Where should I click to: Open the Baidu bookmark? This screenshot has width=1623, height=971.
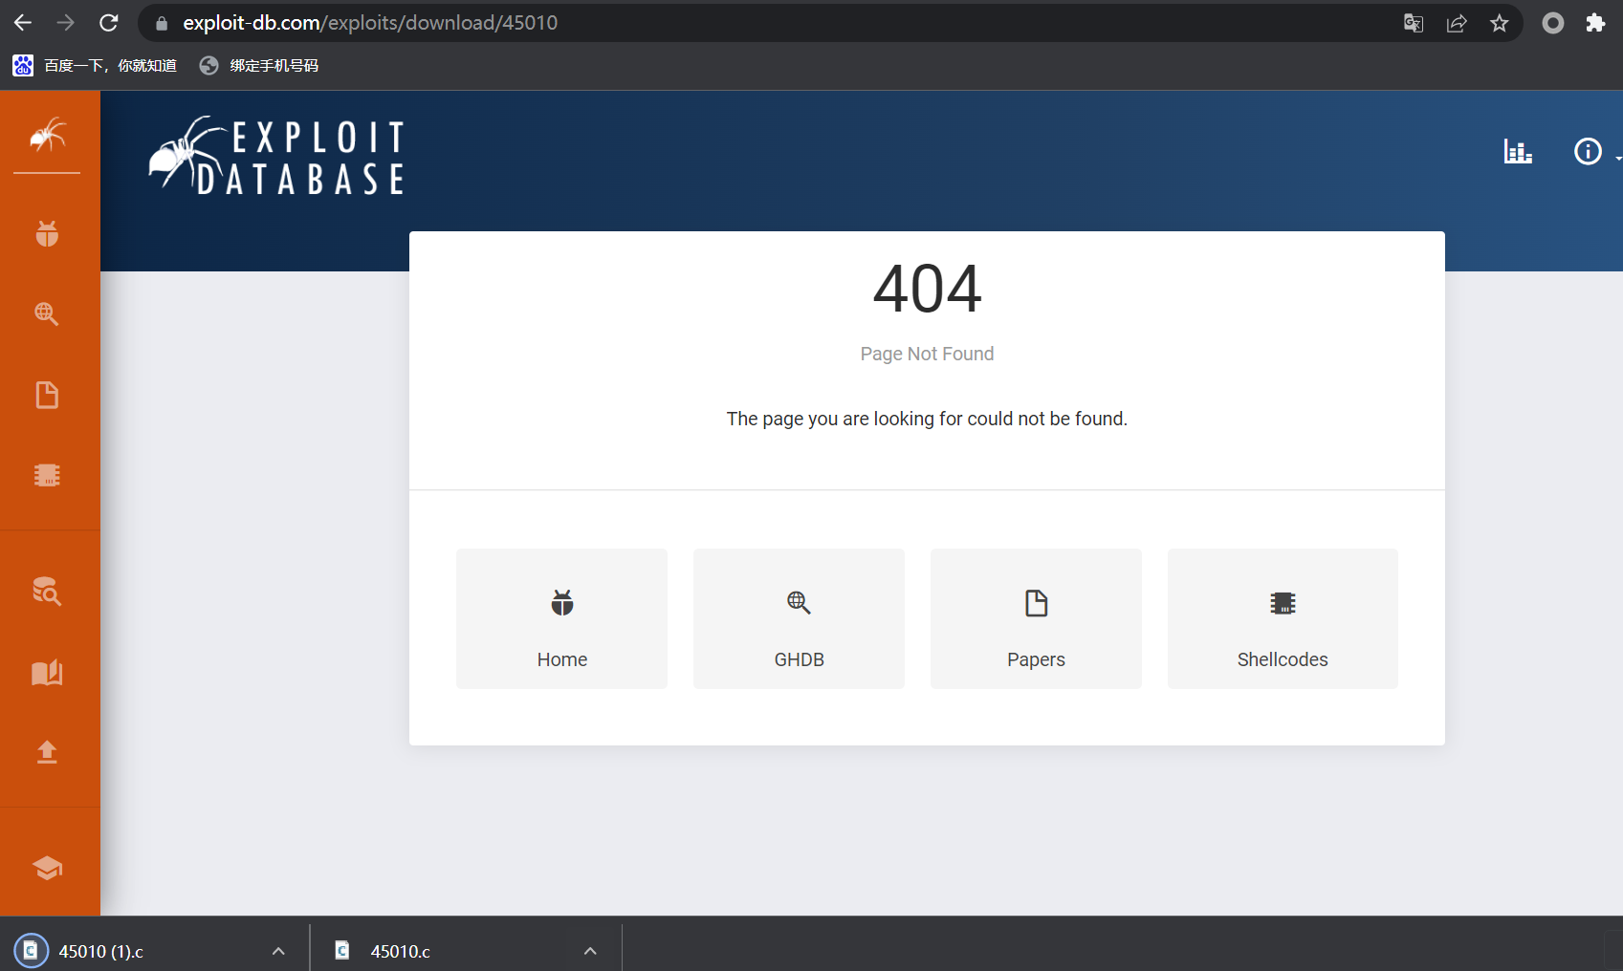95,65
